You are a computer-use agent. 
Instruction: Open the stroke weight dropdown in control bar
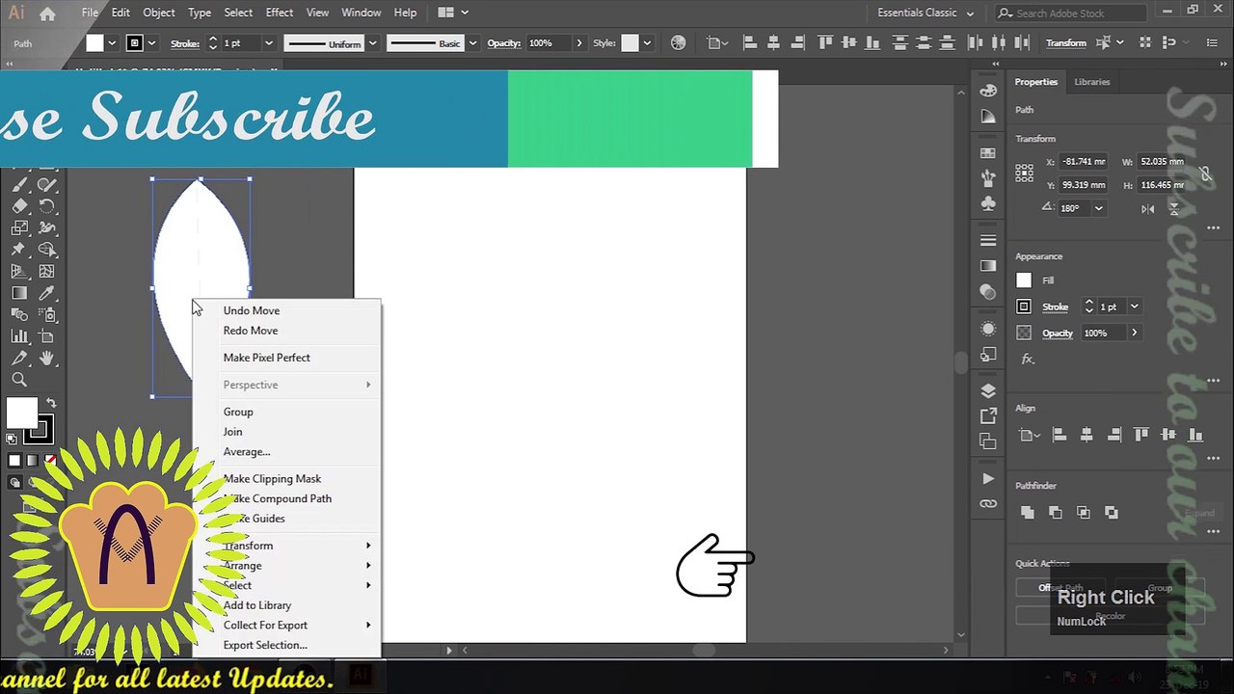click(268, 43)
